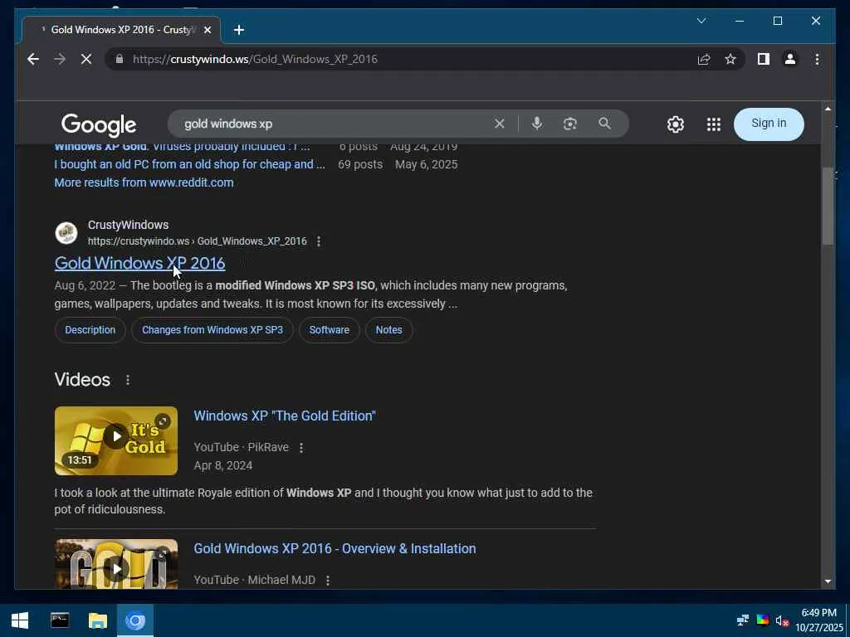
Task: View site info via the padlock icon
Action: pos(120,59)
